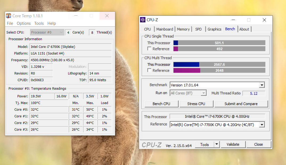
Task: Close the CPU-Z window with the X
Action: (x=264, y=20)
